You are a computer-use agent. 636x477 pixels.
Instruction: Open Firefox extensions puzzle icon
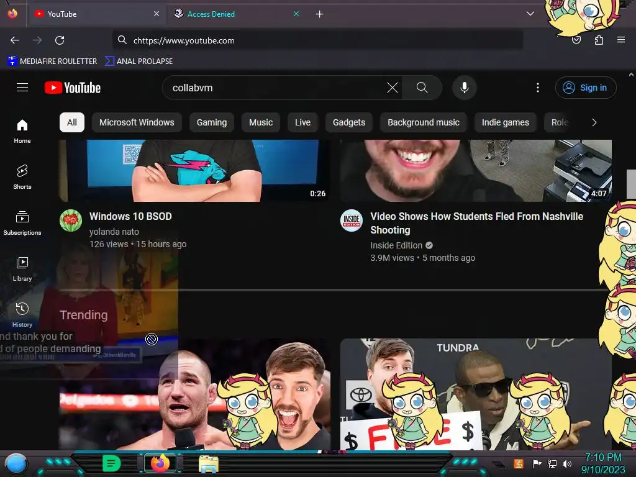tap(599, 40)
